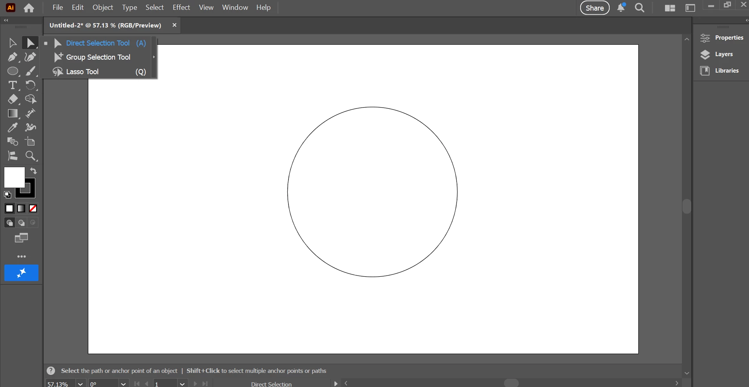
Task: Set None fill mode button
Action: (33, 208)
